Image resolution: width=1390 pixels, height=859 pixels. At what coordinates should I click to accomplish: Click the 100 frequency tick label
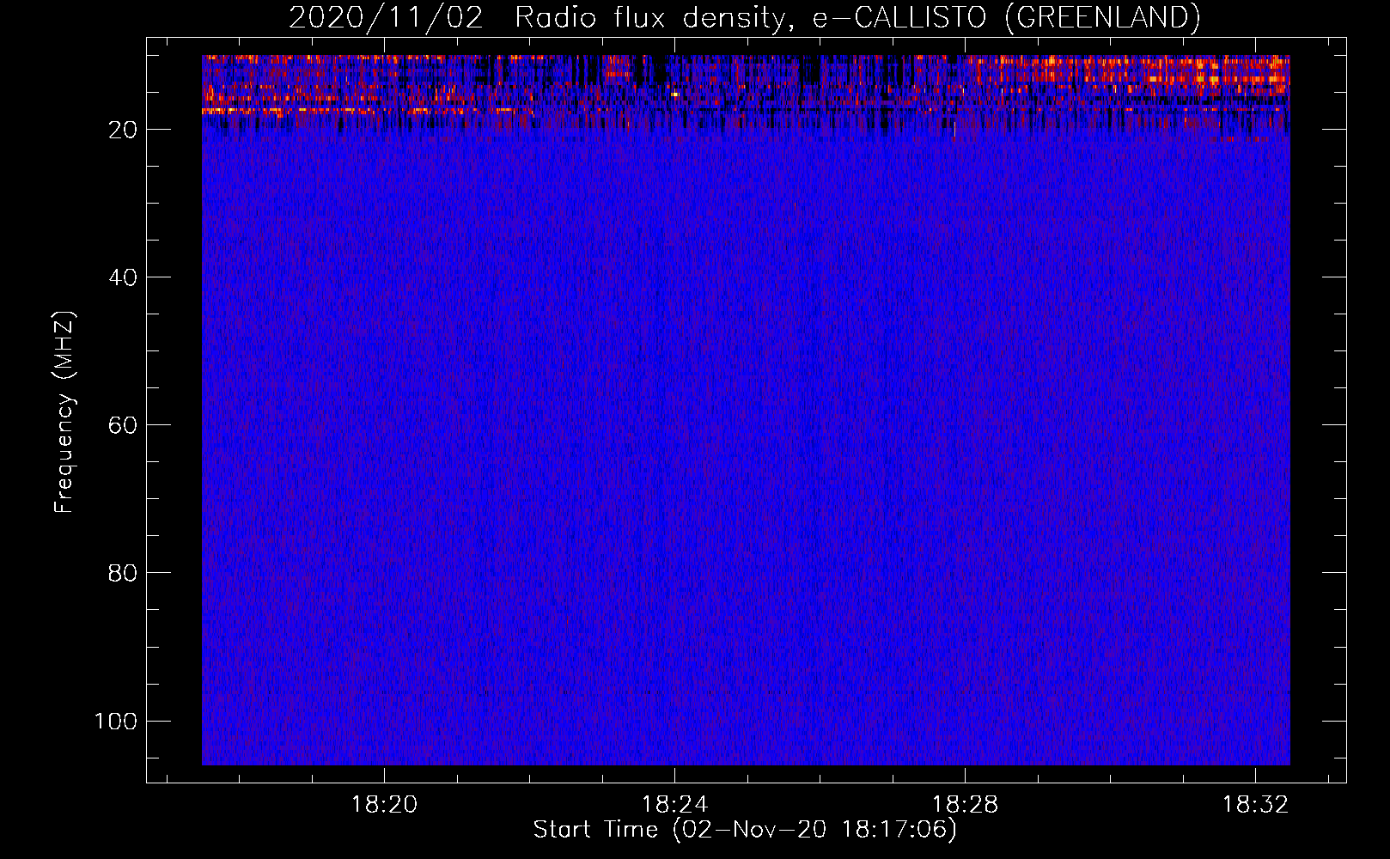pyautogui.click(x=116, y=721)
